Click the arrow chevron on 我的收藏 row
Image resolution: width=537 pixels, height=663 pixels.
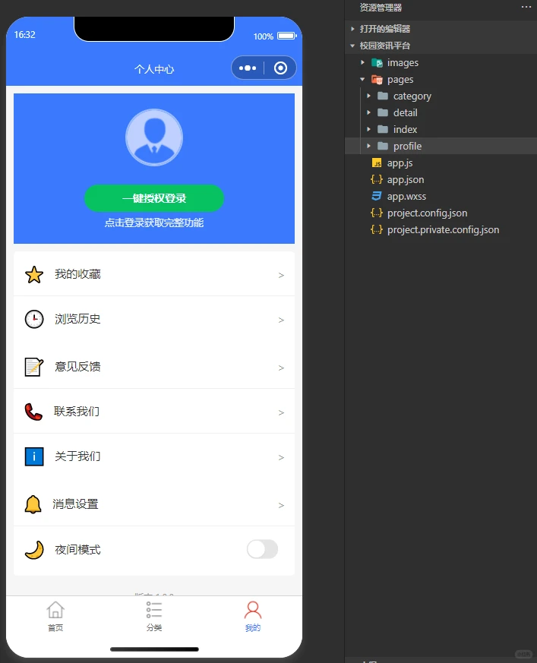coord(281,275)
